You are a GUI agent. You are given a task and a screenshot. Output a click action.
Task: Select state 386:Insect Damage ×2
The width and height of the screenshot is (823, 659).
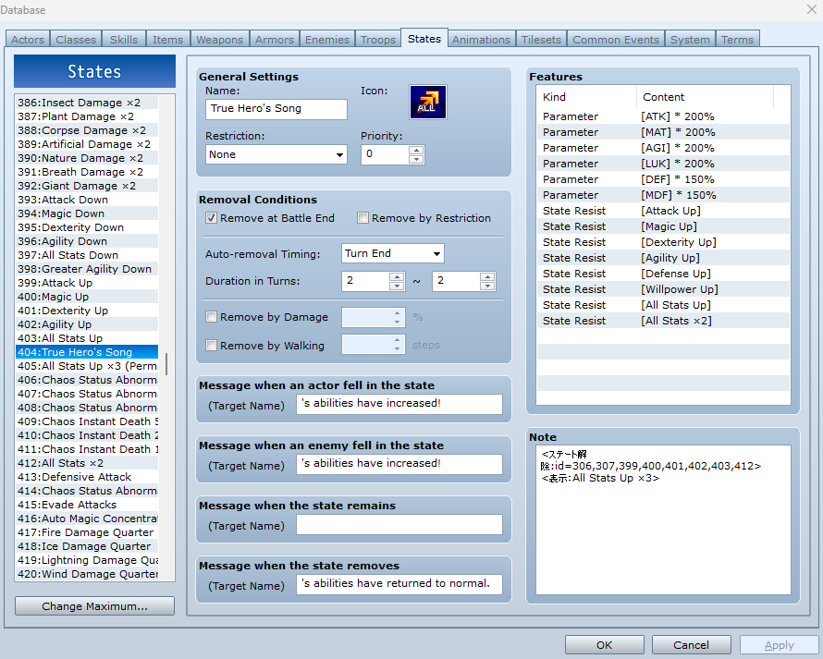pyautogui.click(x=87, y=103)
